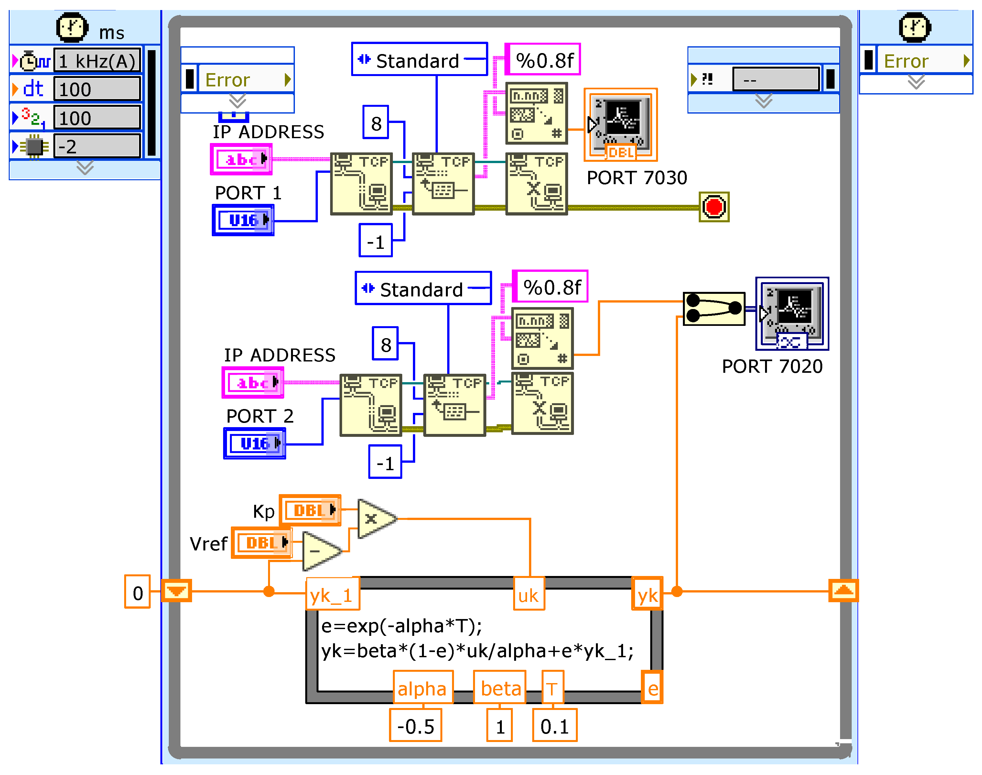The height and width of the screenshot is (775, 982).
Task: Click the top %0.8f format string constant
Action: coord(543,60)
